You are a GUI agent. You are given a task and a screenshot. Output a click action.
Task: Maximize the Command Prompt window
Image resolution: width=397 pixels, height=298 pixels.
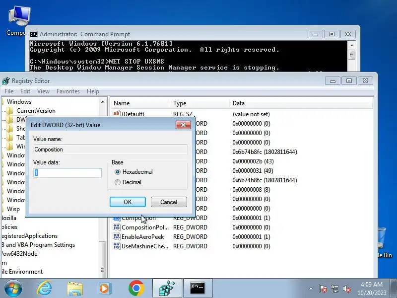(x=331, y=34)
